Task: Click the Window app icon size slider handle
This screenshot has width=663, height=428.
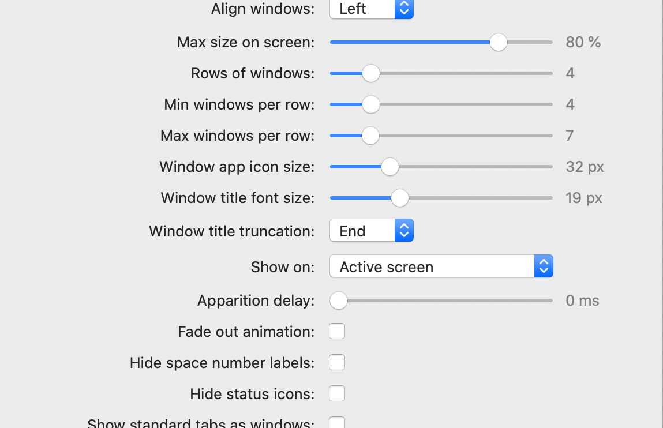Action: (390, 167)
